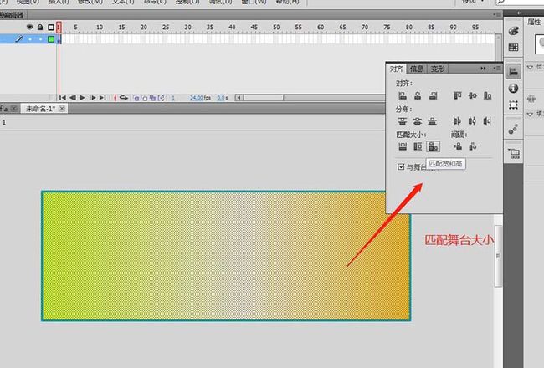544x368 pixels.
Task: Click distribute horizontal center icon
Action: click(472, 121)
